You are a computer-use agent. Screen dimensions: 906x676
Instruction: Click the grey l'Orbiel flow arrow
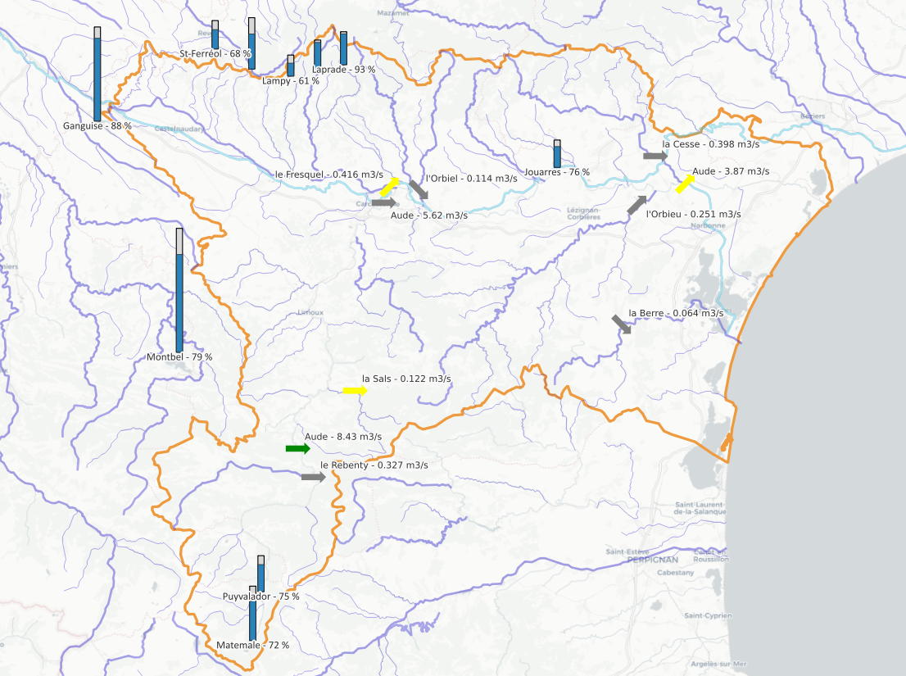pyautogui.click(x=419, y=189)
